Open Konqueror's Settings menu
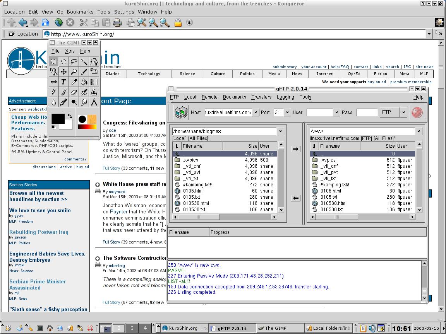 (x=124, y=12)
